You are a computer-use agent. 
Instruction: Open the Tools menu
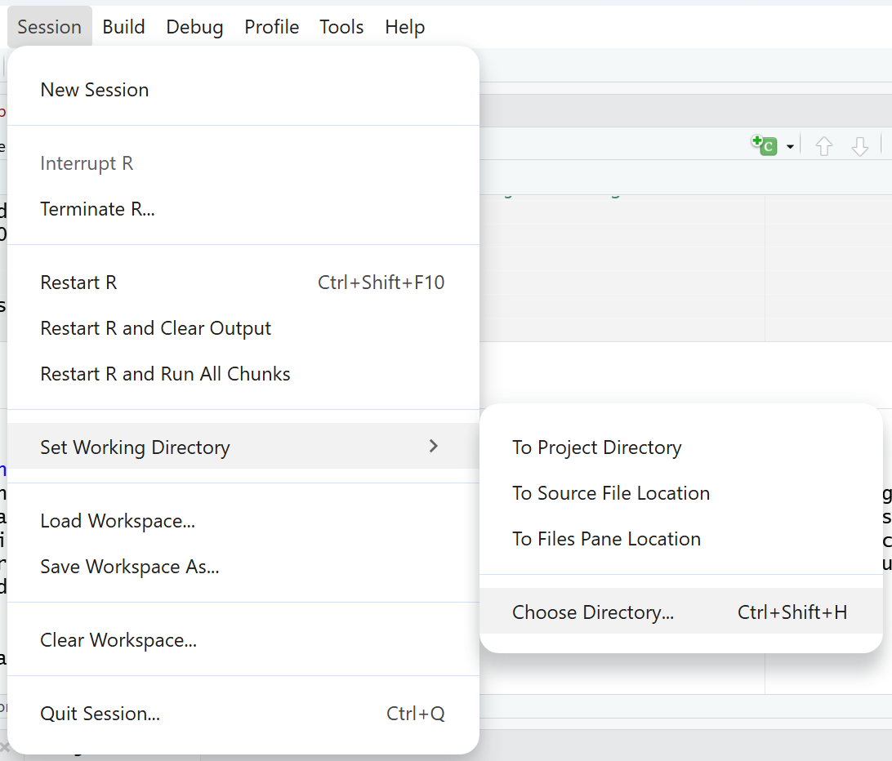coord(341,27)
